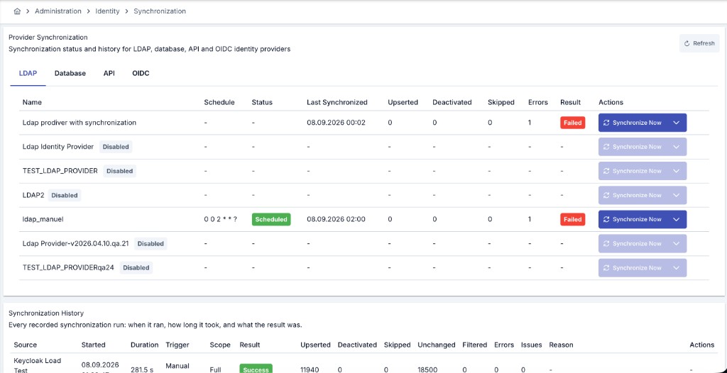Viewport: 727px width, 373px height.
Task: Click Upserted header in provider table
Action: click(x=403, y=102)
